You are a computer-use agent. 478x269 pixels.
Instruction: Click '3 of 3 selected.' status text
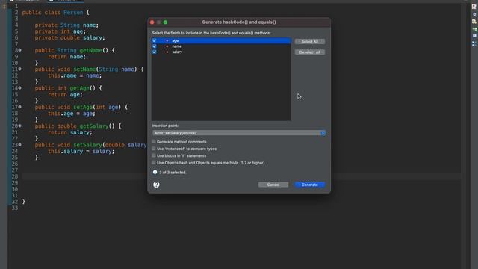(173, 173)
